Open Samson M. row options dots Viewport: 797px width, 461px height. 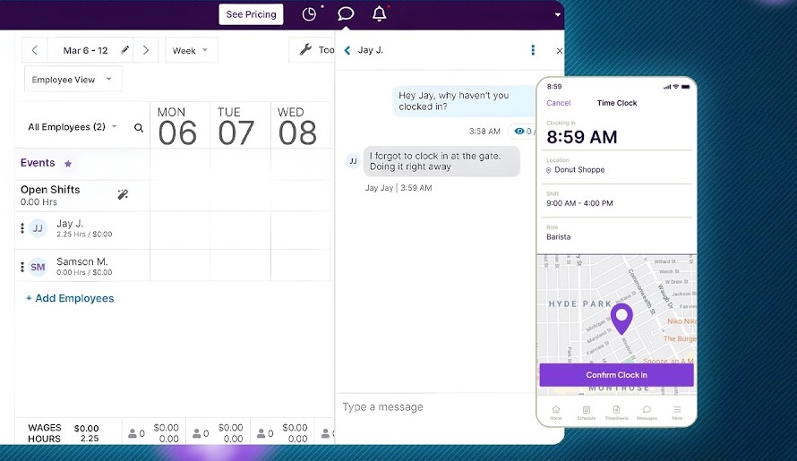point(21,267)
